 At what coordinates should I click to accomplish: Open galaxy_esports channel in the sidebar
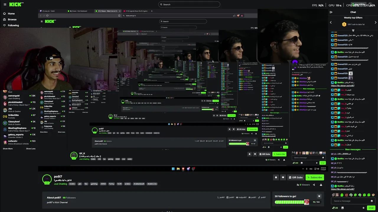pyautogui.click(x=19, y=136)
